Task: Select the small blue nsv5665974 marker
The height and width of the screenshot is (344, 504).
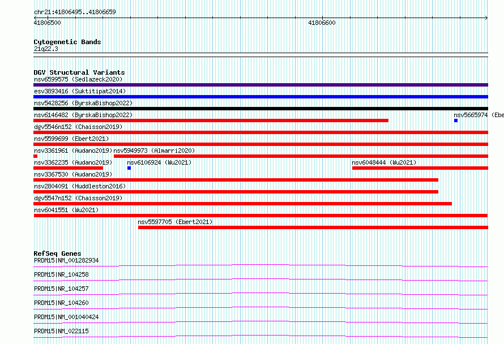Action: click(x=456, y=121)
